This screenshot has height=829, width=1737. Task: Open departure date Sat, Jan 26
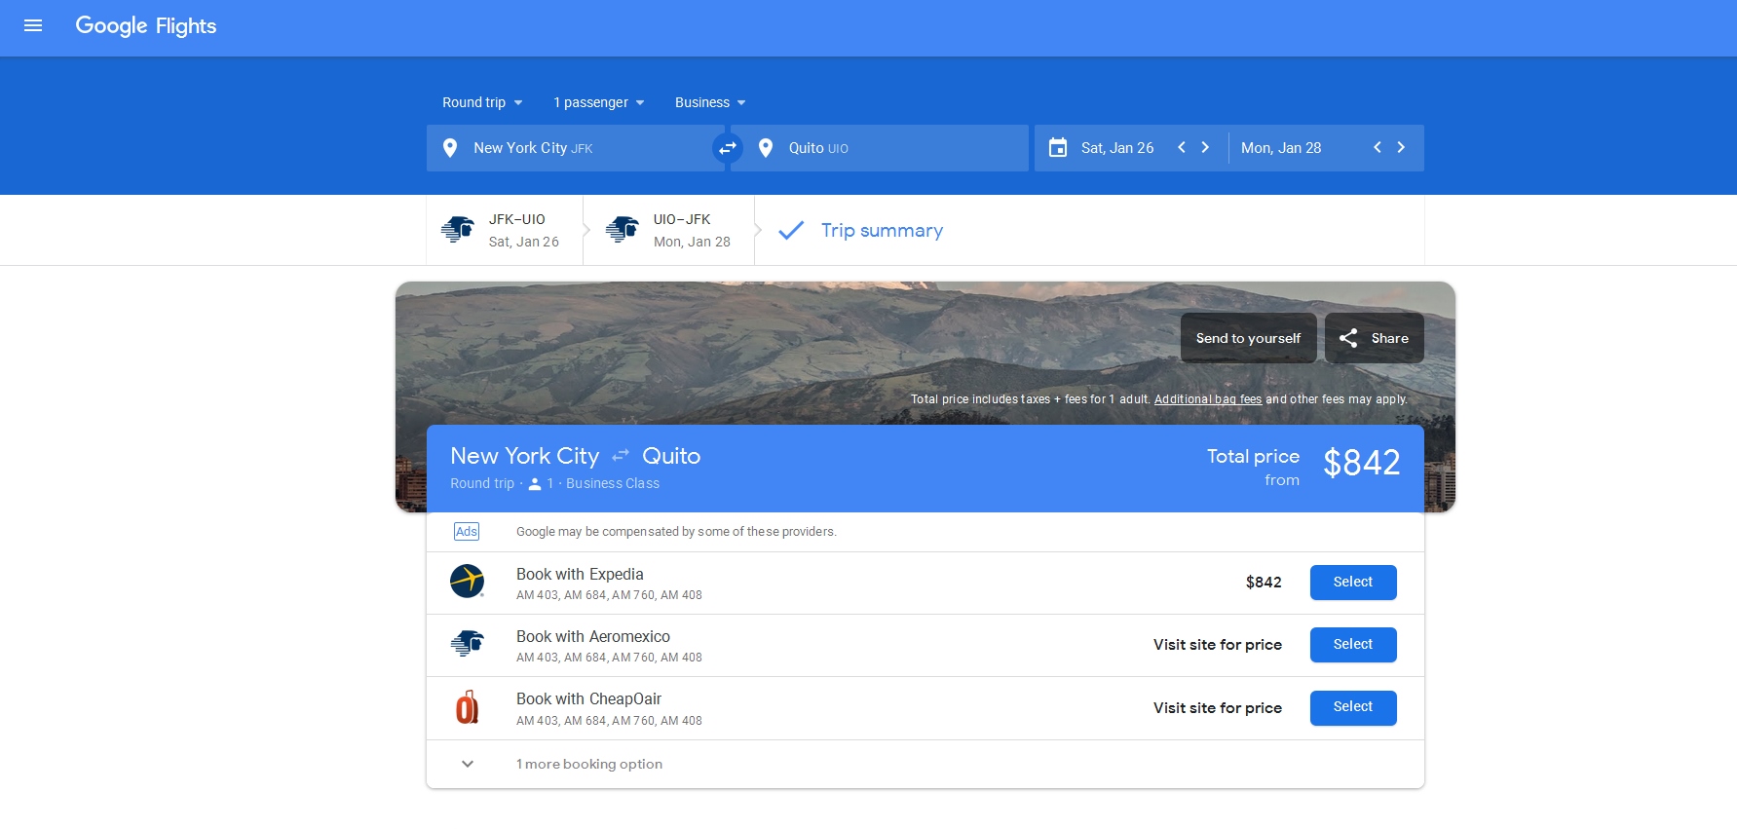point(1117,148)
